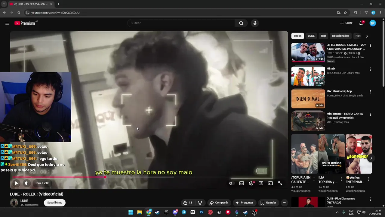Open Windows Start menu

(131, 212)
